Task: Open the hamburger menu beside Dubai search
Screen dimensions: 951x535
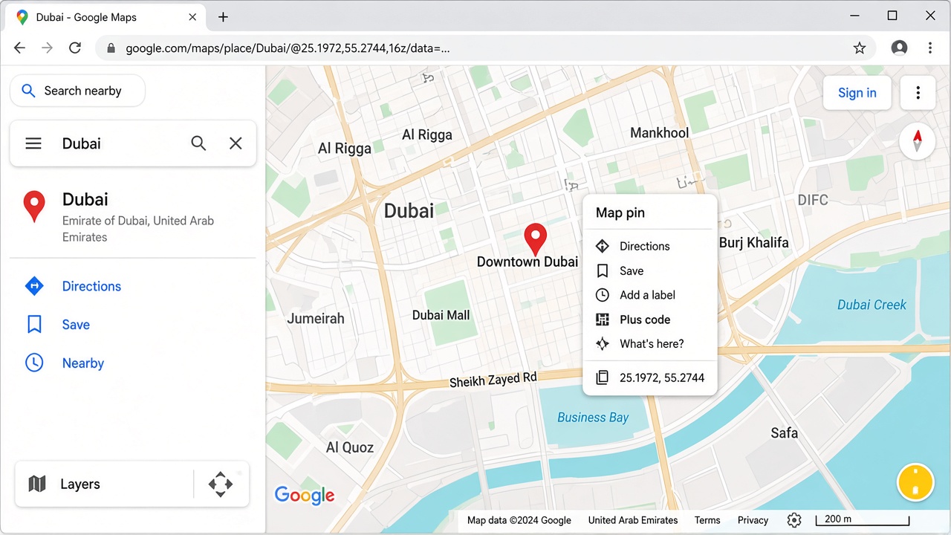Action: (x=33, y=143)
